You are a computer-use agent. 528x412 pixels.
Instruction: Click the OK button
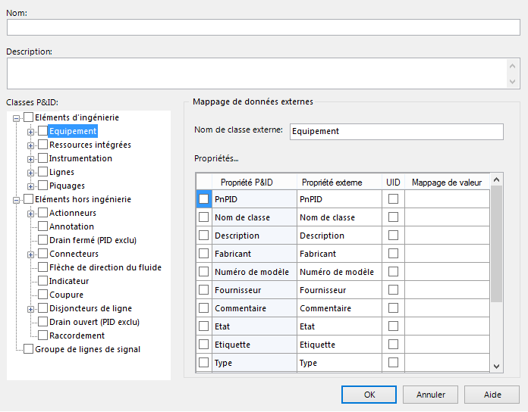[x=369, y=395]
